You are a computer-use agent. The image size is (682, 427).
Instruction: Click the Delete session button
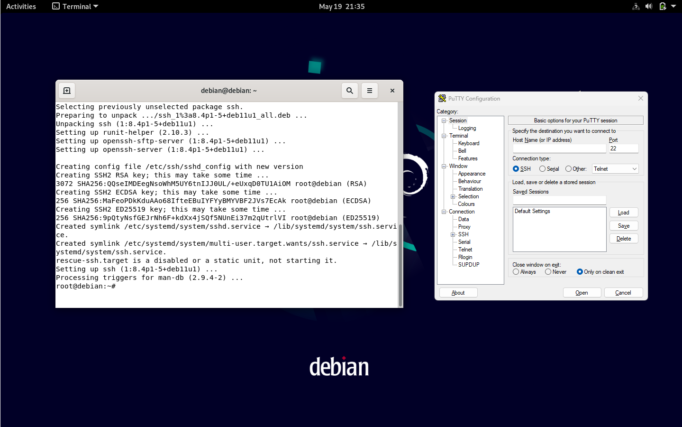pos(624,239)
